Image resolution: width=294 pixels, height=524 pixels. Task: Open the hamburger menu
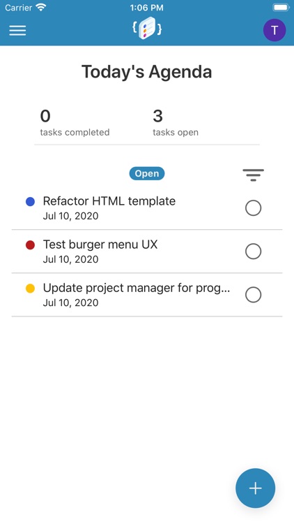coord(17,31)
